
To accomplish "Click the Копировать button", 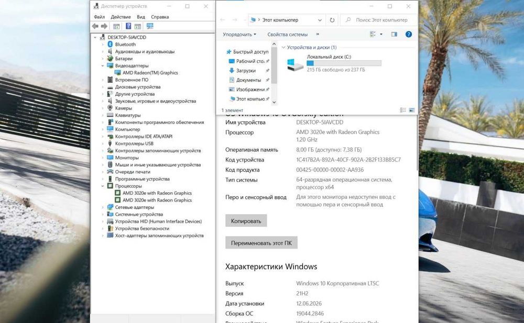I will [x=246, y=221].
